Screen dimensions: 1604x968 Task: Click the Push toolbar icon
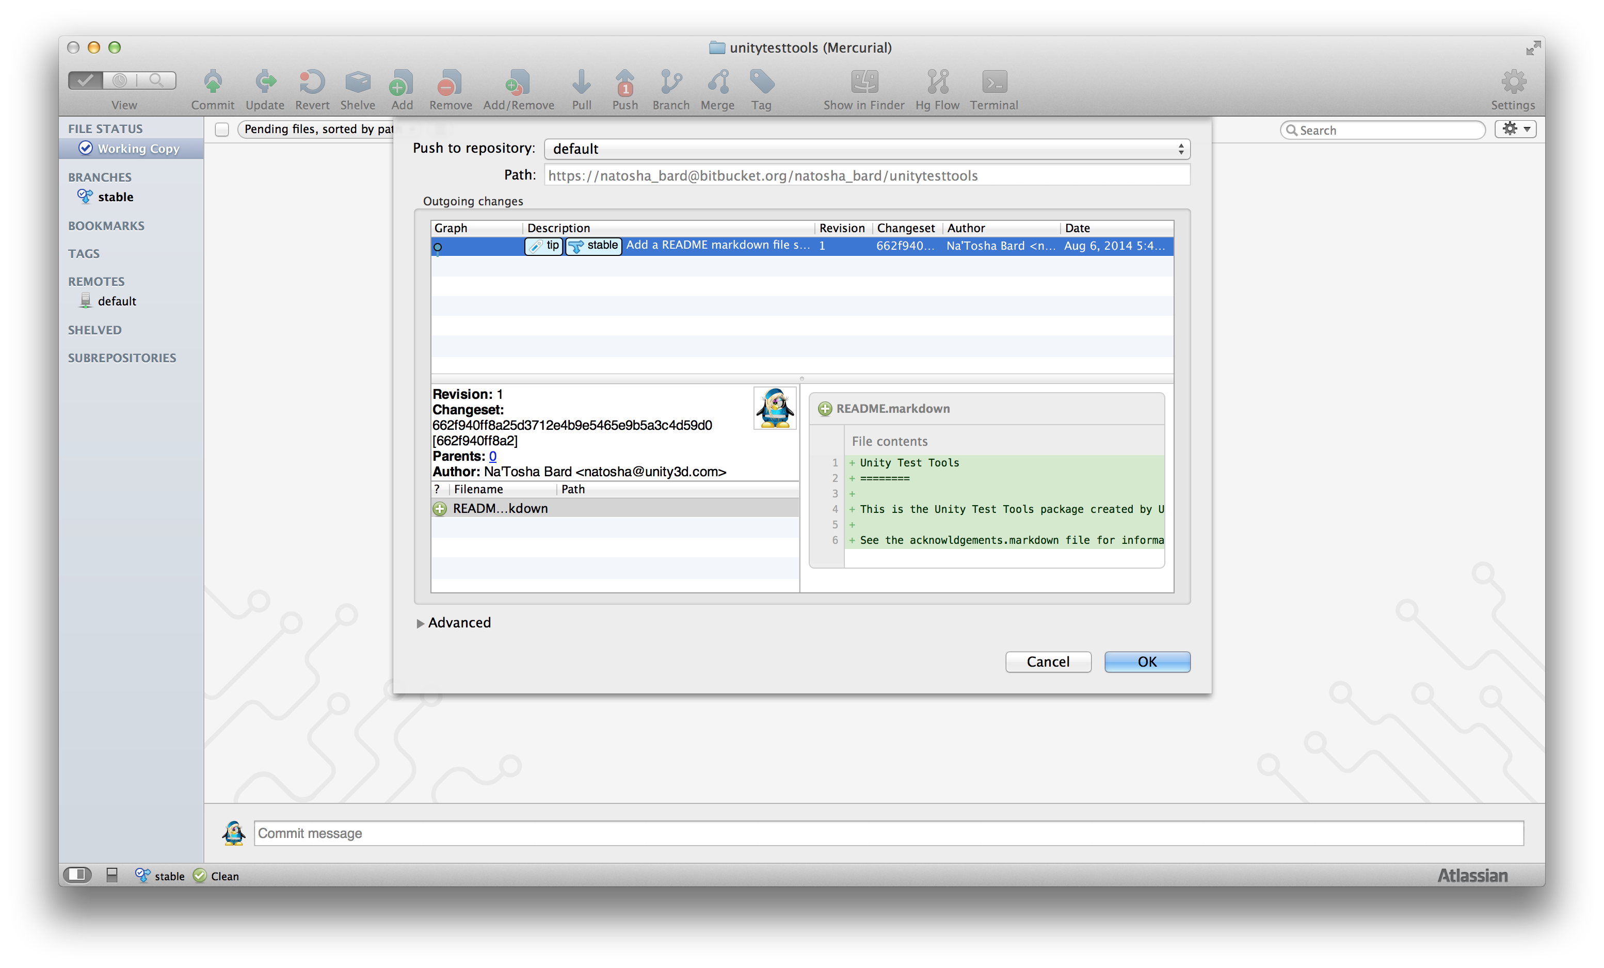pyautogui.click(x=624, y=83)
